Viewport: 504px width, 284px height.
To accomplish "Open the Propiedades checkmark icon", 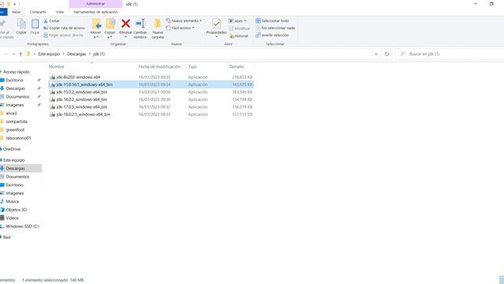I will [x=217, y=24].
